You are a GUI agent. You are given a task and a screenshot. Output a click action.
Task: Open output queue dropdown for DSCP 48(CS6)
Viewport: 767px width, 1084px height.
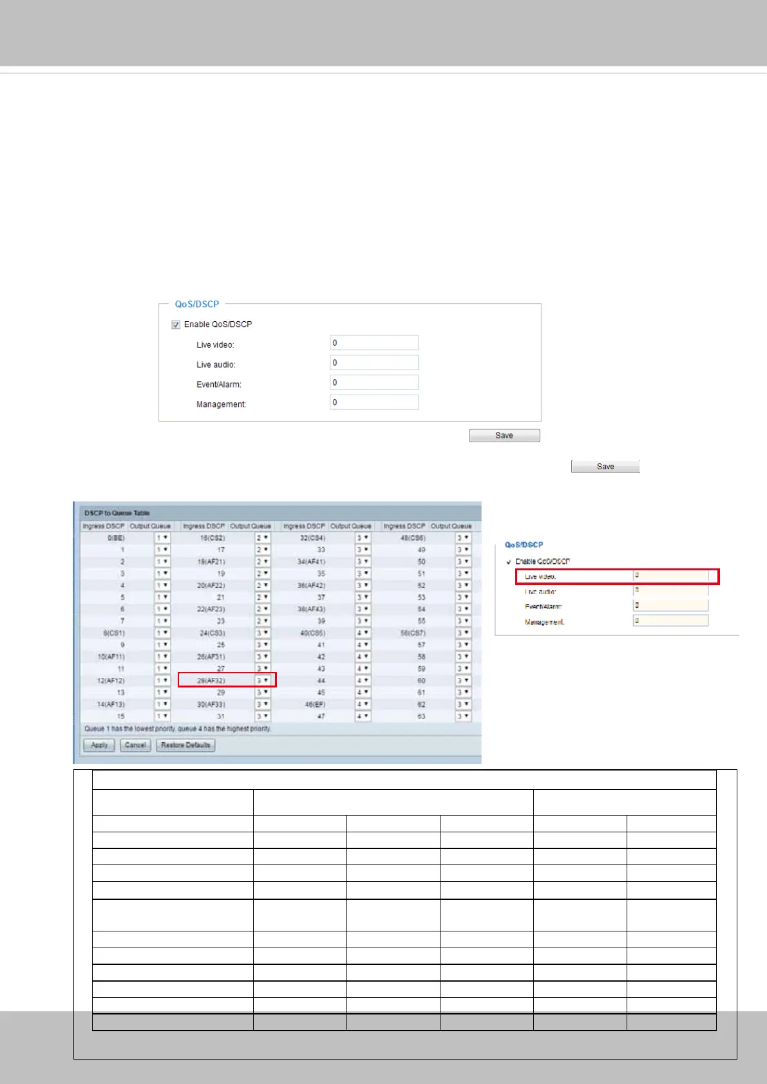tap(463, 537)
